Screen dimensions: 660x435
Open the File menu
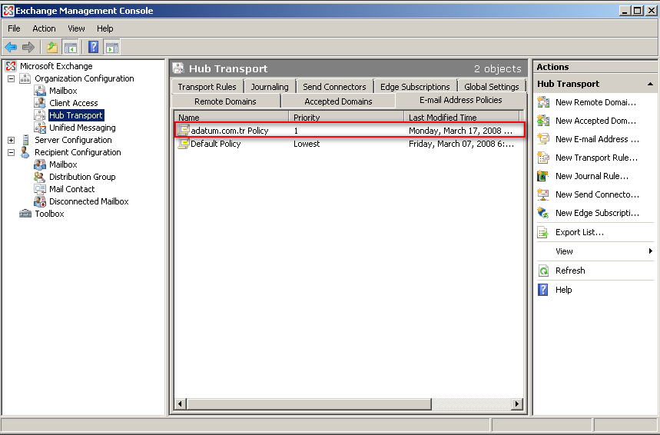coord(14,28)
